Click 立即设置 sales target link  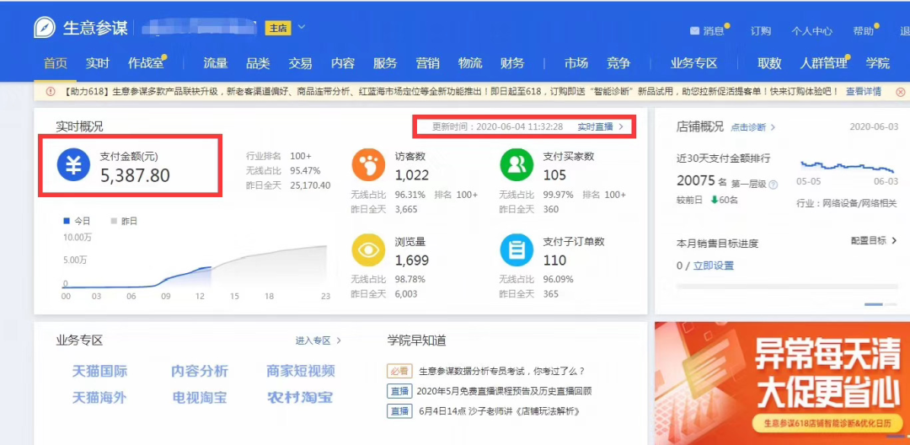click(713, 265)
